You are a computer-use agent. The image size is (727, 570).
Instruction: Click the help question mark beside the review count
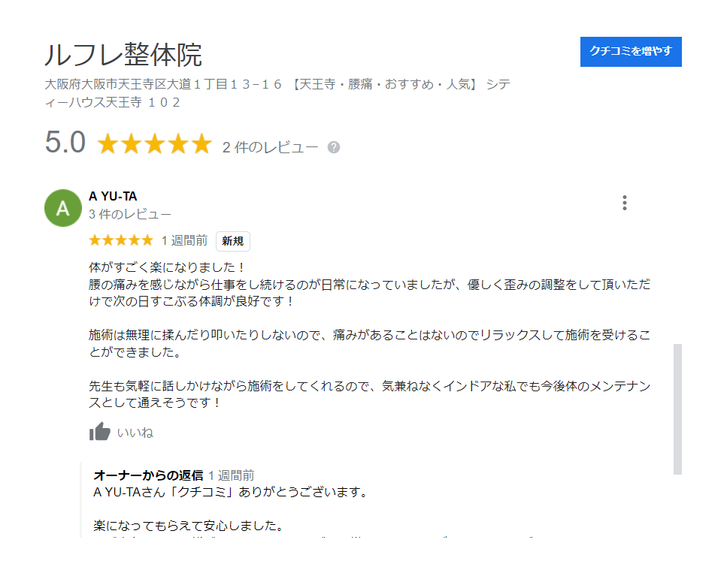click(x=333, y=147)
